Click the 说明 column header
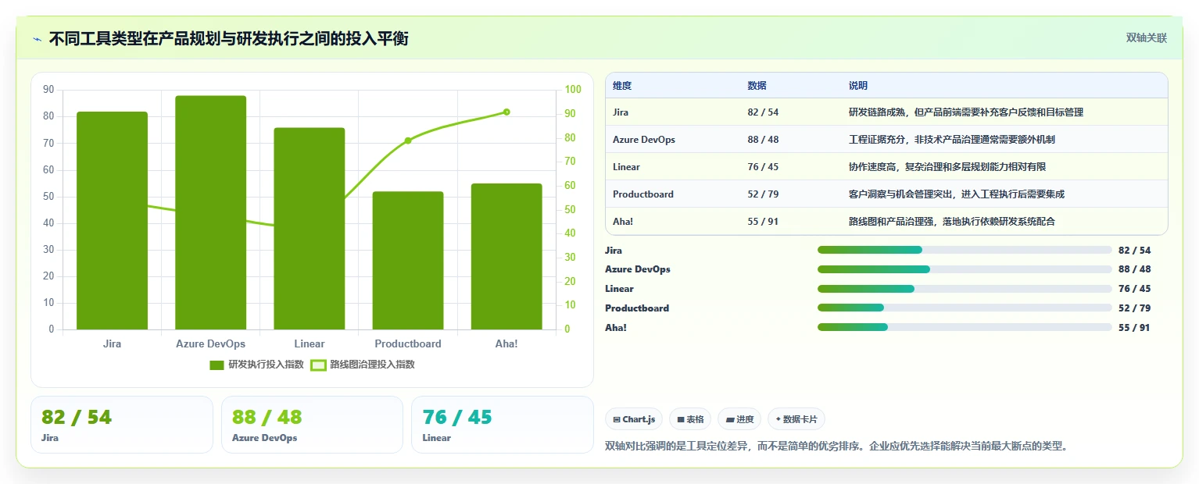The width and height of the screenshot is (1199, 484). 858,86
